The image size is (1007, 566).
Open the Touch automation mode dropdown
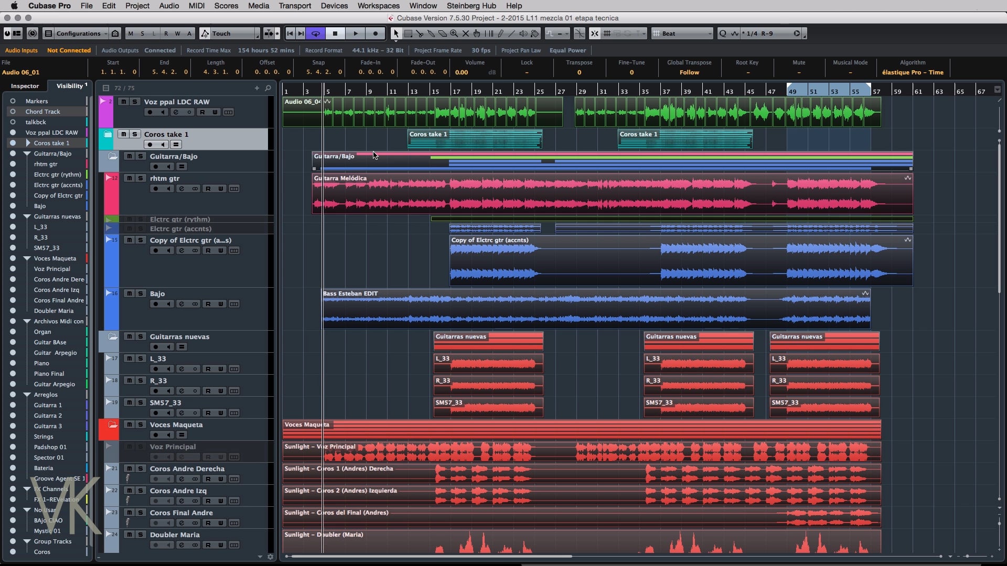pyautogui.click(x=230, y=34)
